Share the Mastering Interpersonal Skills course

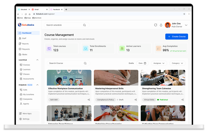click(x=136, y=100)
